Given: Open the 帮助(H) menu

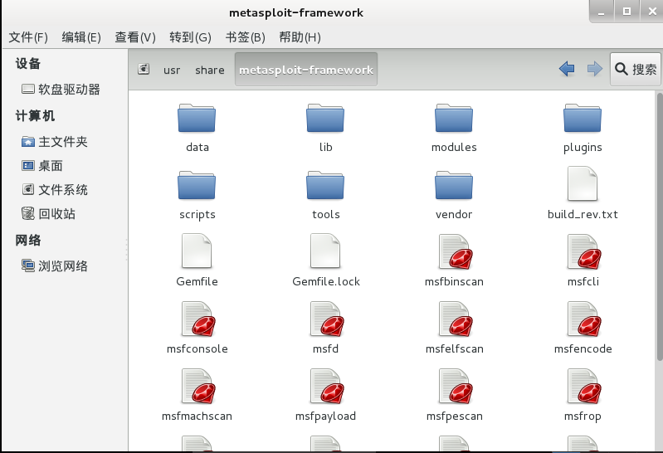Looking at the screenshot, I should [x=300, y=37].
